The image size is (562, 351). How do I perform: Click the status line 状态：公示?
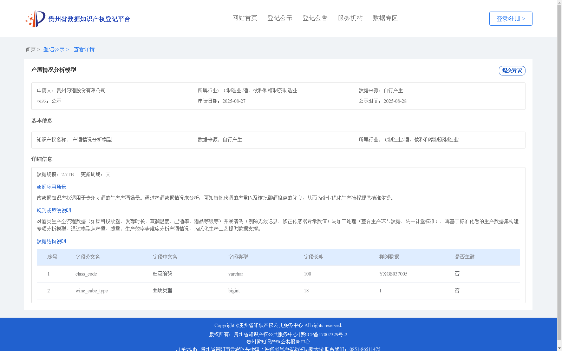pos(49,101)
